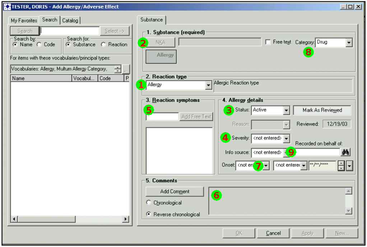Switch to the My Favorites tab
The width and height of the screenshot is (367, 247).
tap(24, 20)
